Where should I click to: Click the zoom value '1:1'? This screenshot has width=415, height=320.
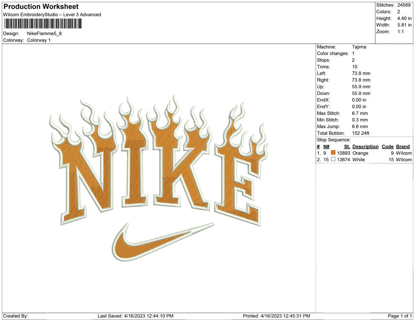pos(400,31)
